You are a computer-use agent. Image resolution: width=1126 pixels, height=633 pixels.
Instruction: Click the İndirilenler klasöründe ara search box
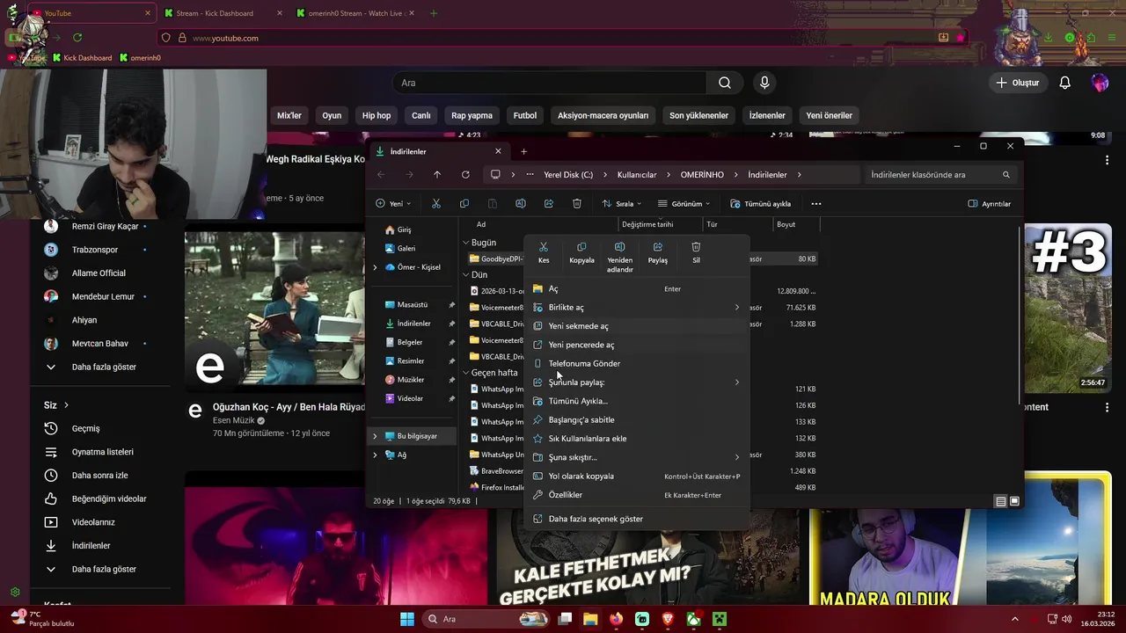tap(941, 175)
